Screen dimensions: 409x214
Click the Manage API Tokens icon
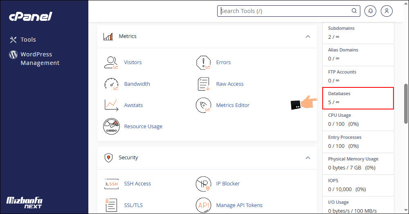pyautogui.click(x=203, y=205)
